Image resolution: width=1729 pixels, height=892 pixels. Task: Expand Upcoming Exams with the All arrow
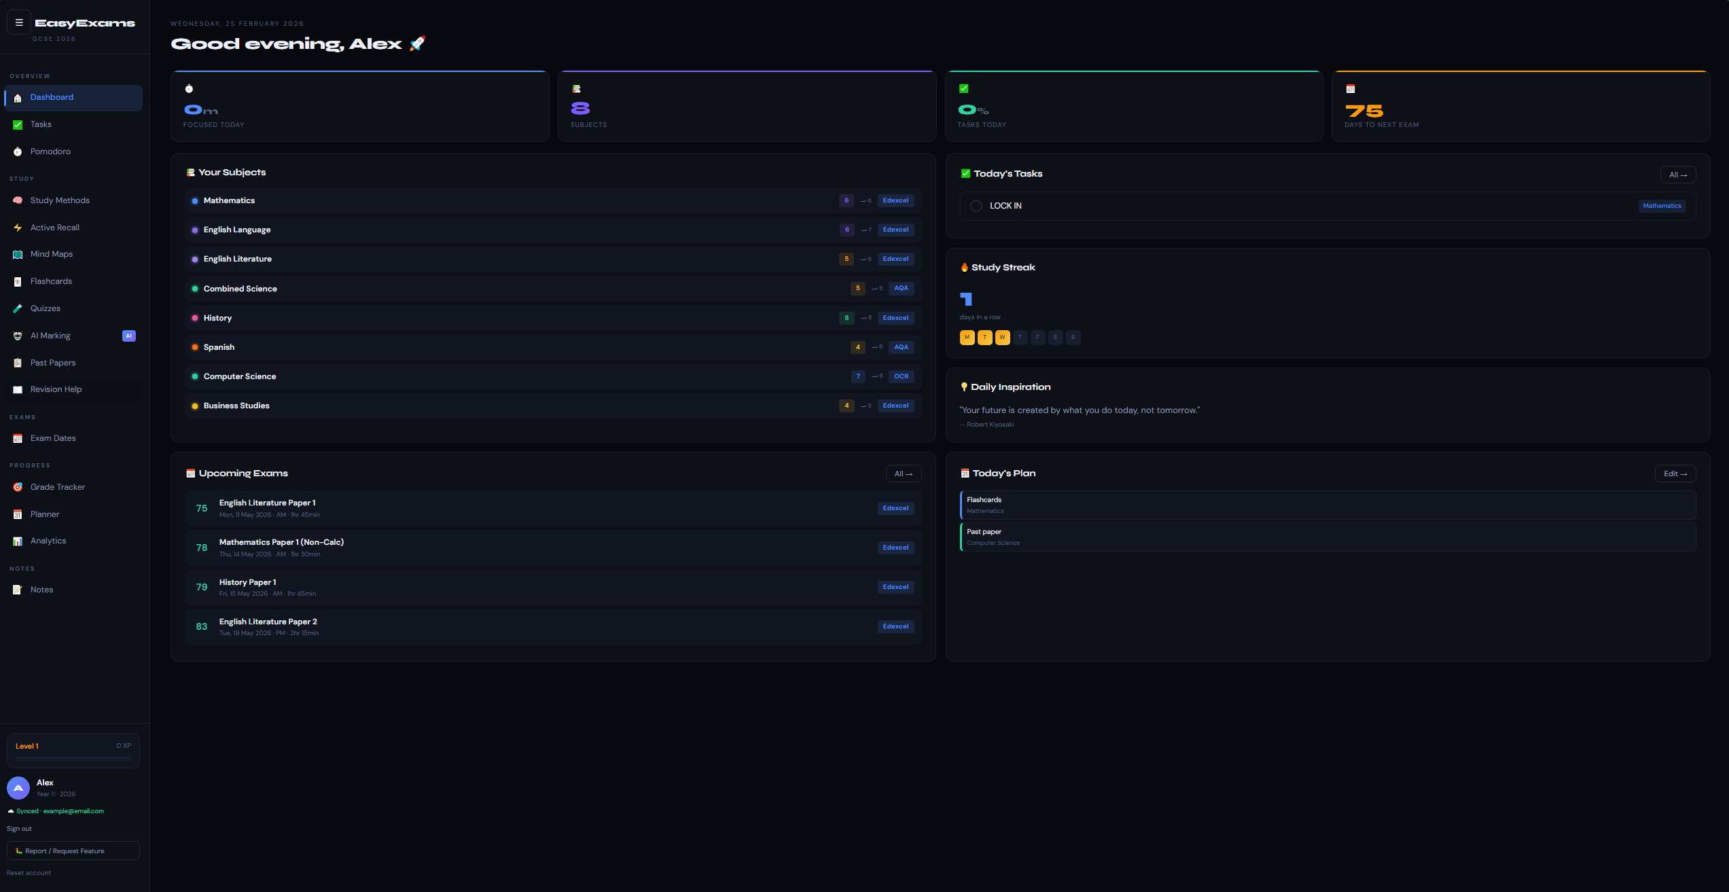click(904, 474)
